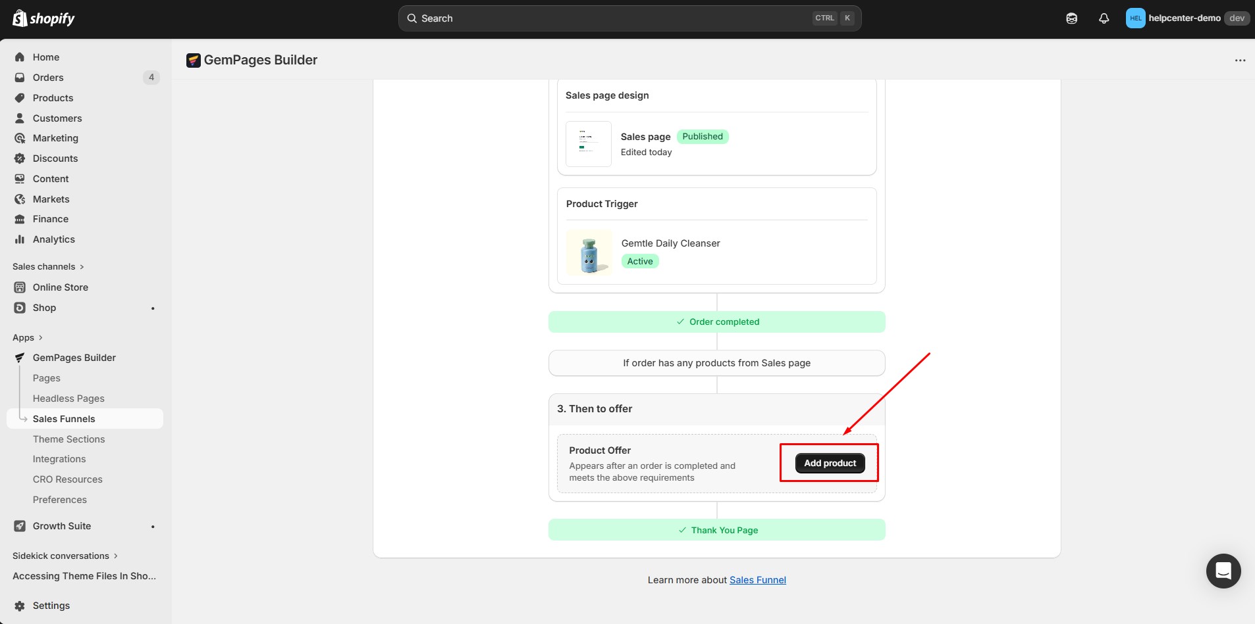
Task: Open the Sales Funnel learn more link
Action: tap(757, 579)
